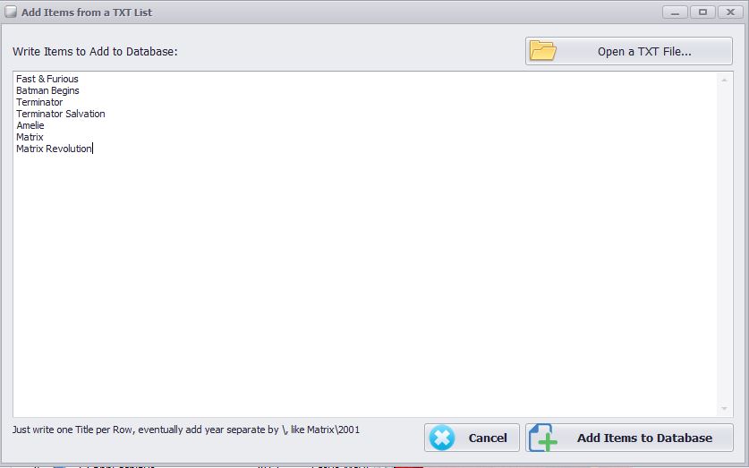Click the line reading only Matrix
The width and height of the screenshot is (749, 468).
[30, 137]
